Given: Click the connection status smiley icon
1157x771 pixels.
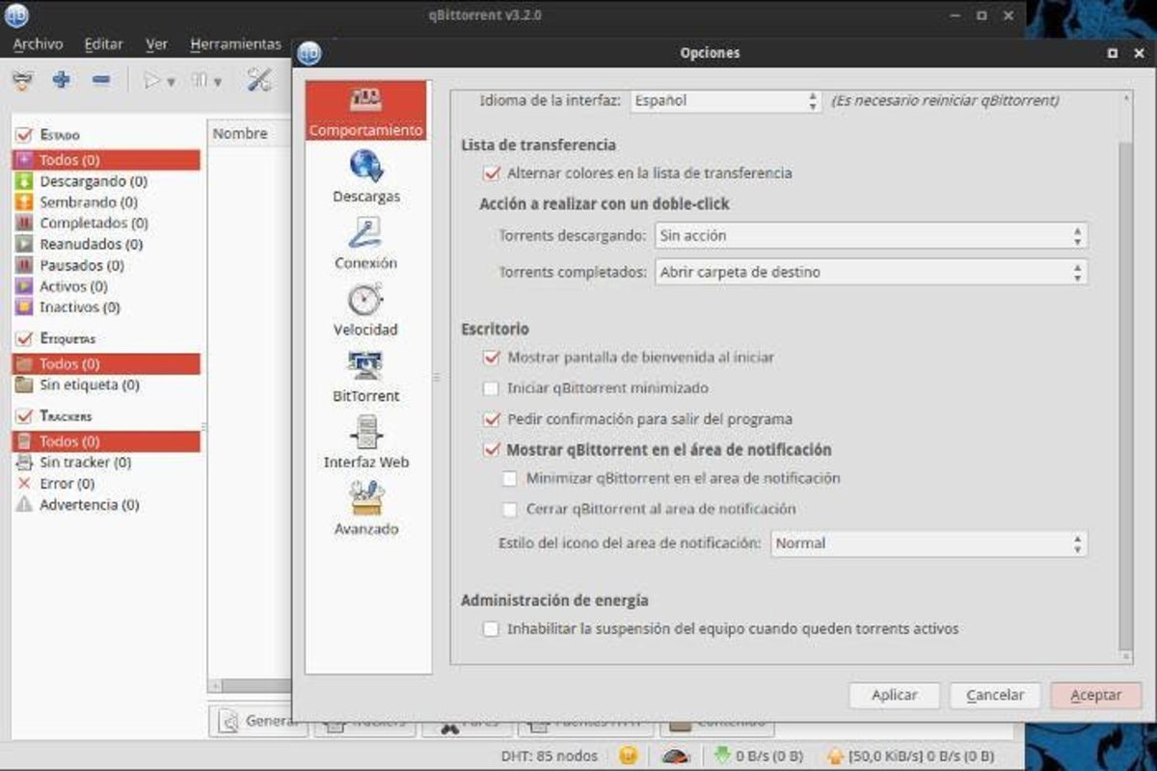Looking at the screenshot, I should coord(629,755).
